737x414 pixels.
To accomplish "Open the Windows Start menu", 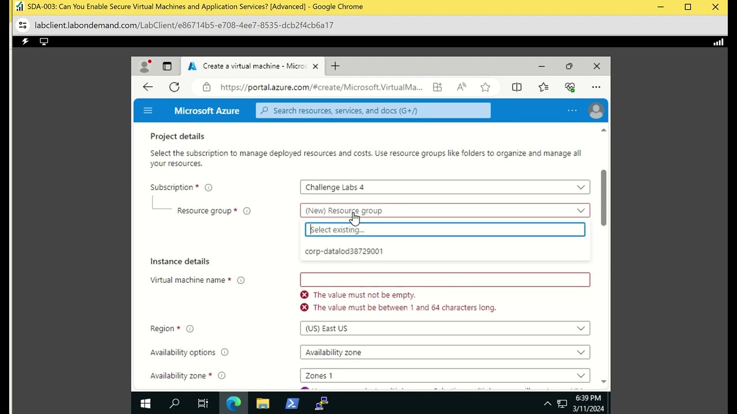I will [x=145, y=404].
